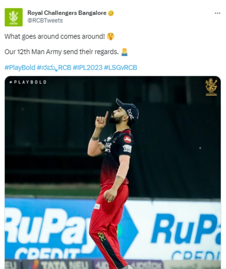The width and height of the screenshot is (226, 269).
Task: Click the IPL badge on the sleeve
Action: pos(127,149)
